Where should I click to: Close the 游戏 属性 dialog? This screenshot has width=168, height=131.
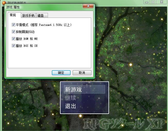[x=88, y=6]
